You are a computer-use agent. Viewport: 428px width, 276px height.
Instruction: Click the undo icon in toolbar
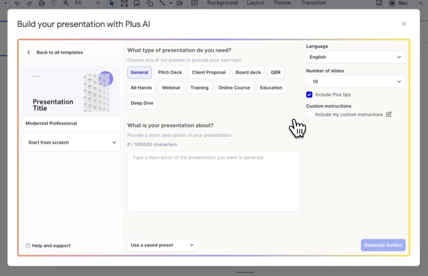click(x=17, y=3)
